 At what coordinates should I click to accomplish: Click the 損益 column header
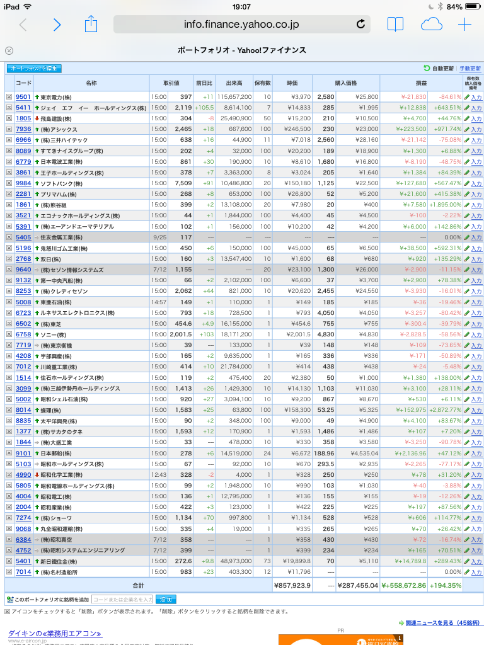(422, 83)
